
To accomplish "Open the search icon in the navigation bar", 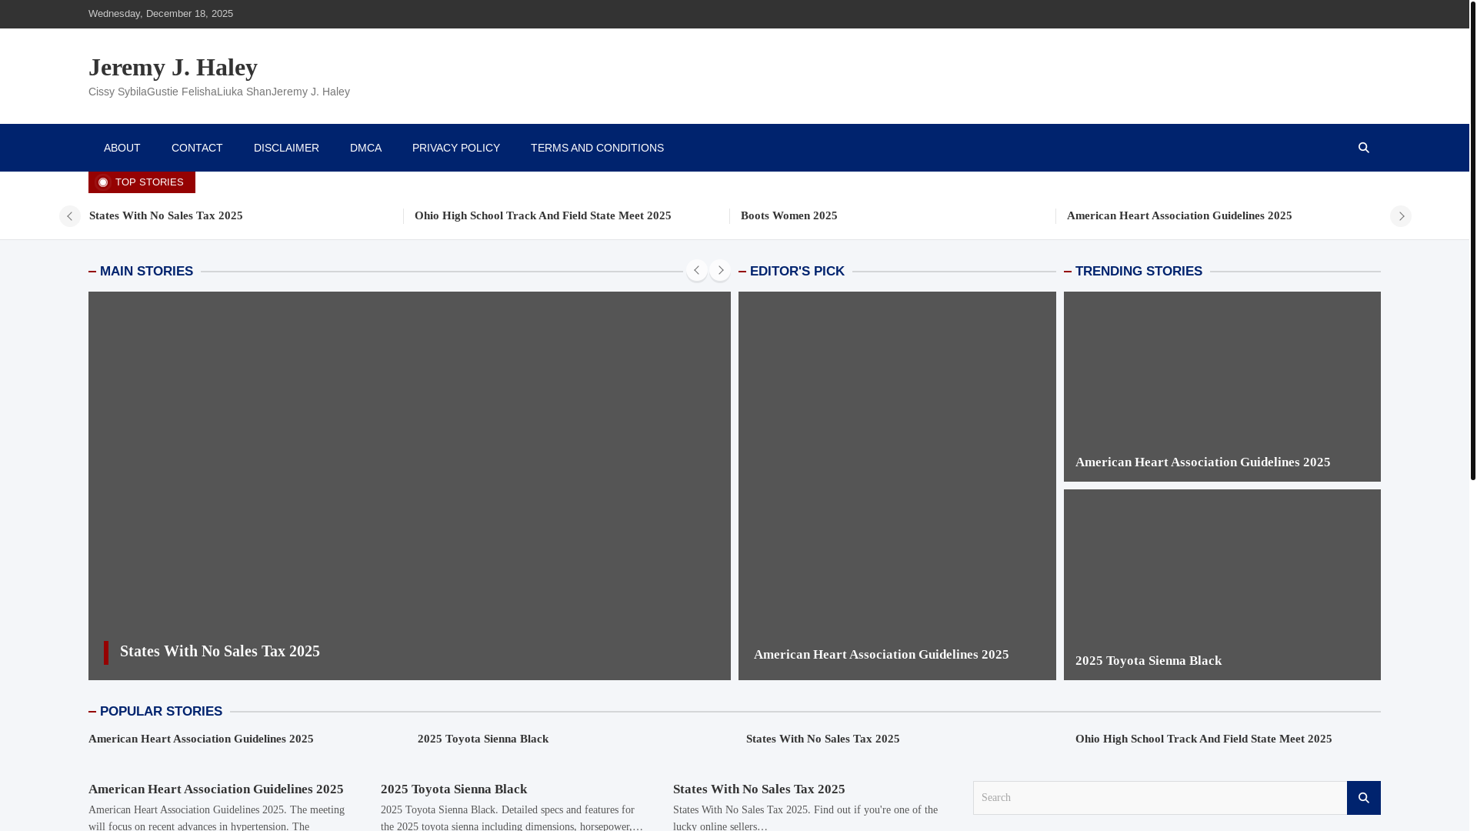I will pyautogui.click(x=1363, y=148).
